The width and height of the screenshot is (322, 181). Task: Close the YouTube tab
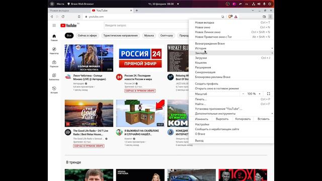(131, 11)
